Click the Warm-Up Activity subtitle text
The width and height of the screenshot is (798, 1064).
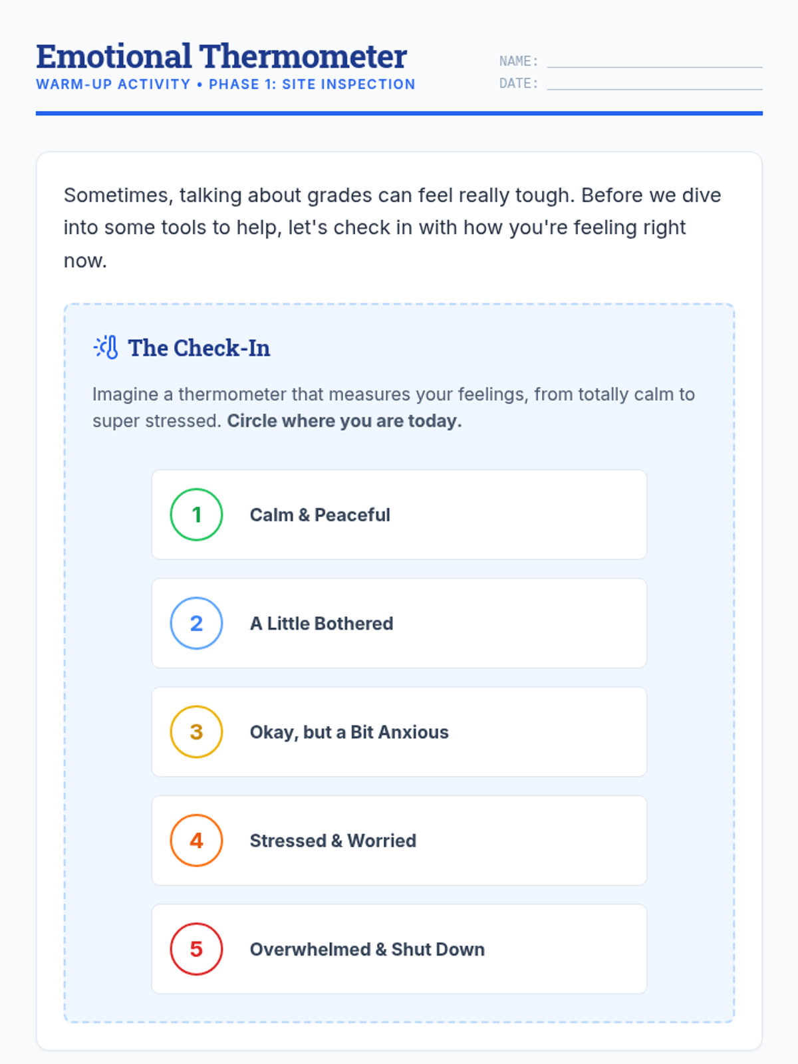pos(225,84)
